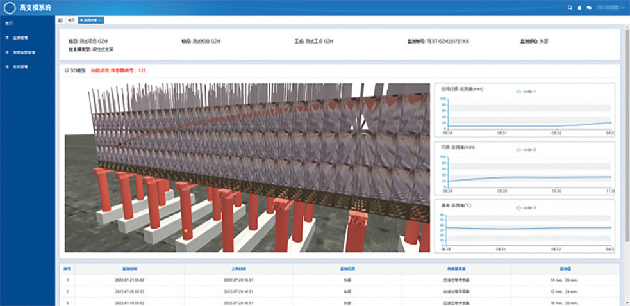The width and height of the screenshot is (630, 306).
Task: Toggle the sidebar collapse icon beside tabs
Action: (61, 20)
